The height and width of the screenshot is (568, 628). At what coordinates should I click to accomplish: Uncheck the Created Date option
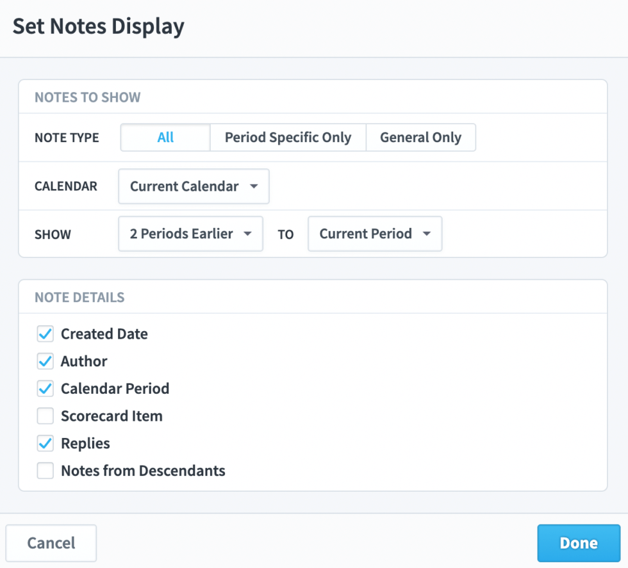coord(45,334)
